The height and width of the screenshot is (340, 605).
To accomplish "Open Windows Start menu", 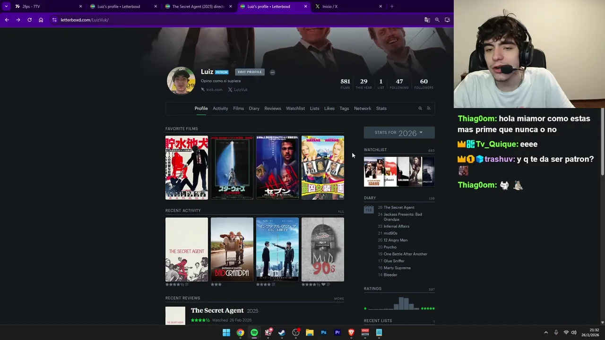I will (226, 332).
